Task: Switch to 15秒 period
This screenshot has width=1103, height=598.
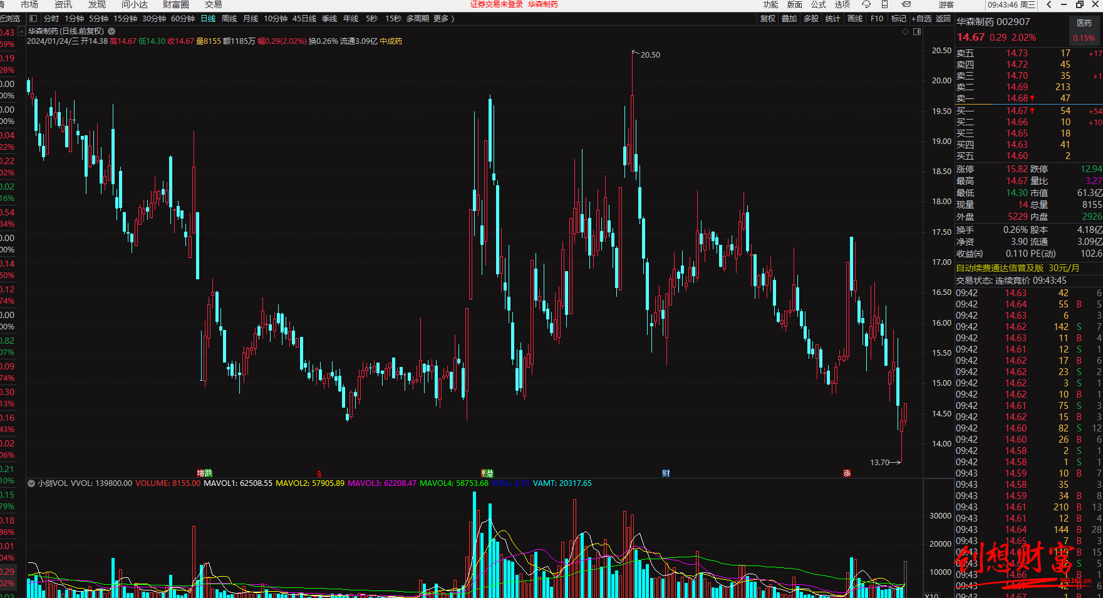Action: tap(393, 19)
